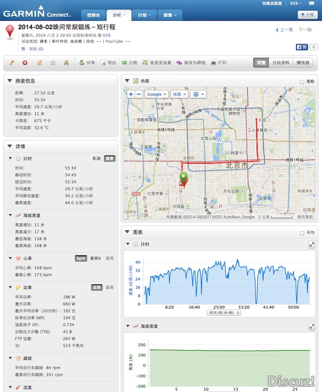322x392 pixels.
Task: Collapse the 详情 panel
Action: [10, 146]
